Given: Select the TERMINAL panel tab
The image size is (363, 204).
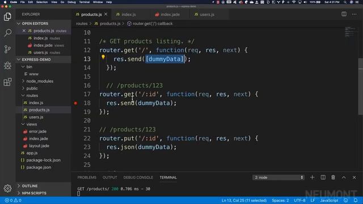Looking at the screenshot, I should 168,177.
